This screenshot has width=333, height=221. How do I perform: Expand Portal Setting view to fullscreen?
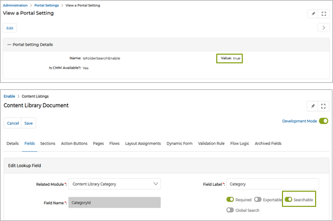point(323,14)
